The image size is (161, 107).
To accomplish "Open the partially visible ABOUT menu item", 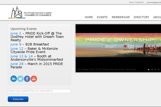I will (157, 17).
